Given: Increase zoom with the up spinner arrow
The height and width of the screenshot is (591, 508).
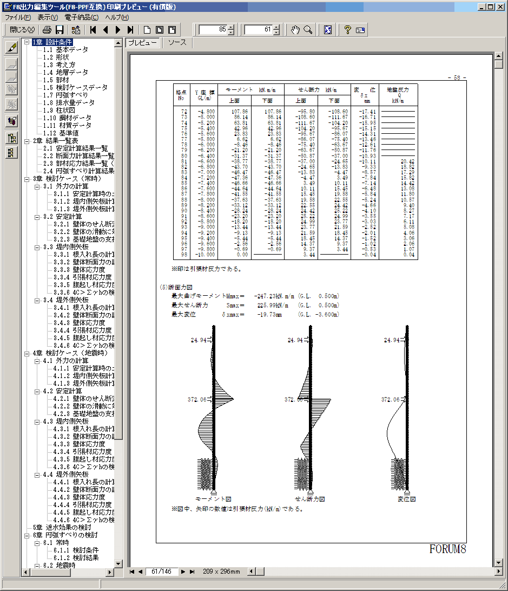Looking at the screenshot, I should click(x=231, y=27).
